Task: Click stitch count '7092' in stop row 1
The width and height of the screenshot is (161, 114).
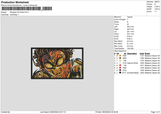Action: click(x=124, y=56)
